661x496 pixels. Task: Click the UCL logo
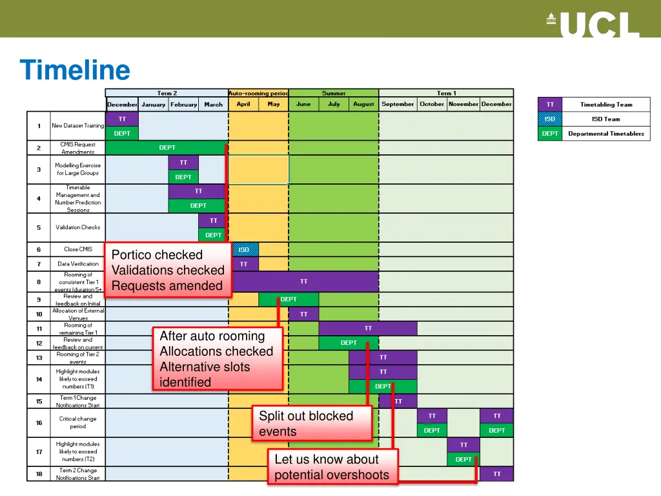(x=594, y=25)
